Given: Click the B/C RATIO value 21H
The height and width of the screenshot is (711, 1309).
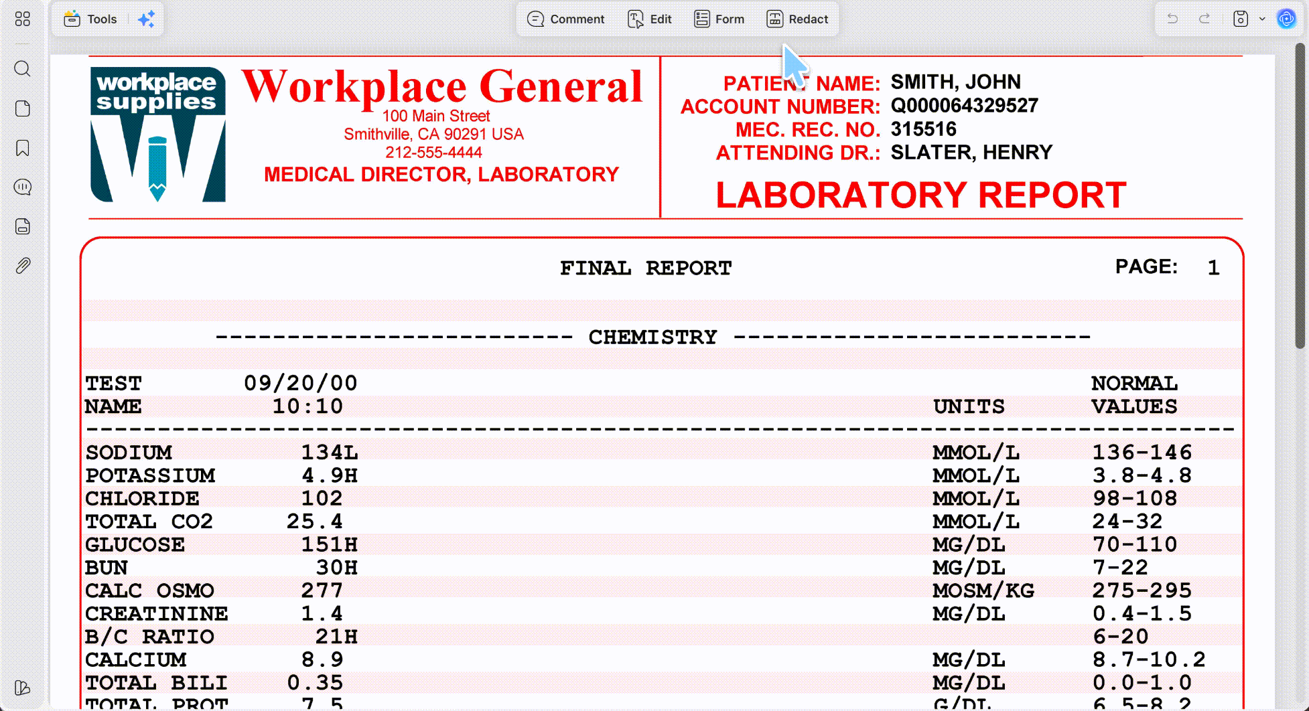Looking at the screenshot, I should tap(337, 636).
